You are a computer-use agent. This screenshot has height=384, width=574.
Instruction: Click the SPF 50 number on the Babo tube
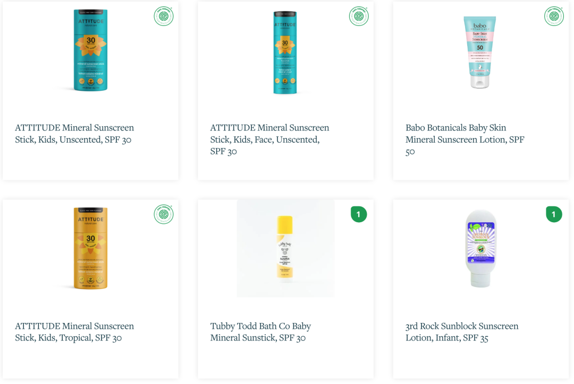480,47
